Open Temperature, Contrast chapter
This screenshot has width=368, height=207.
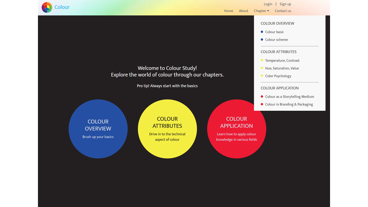(282, 61)
